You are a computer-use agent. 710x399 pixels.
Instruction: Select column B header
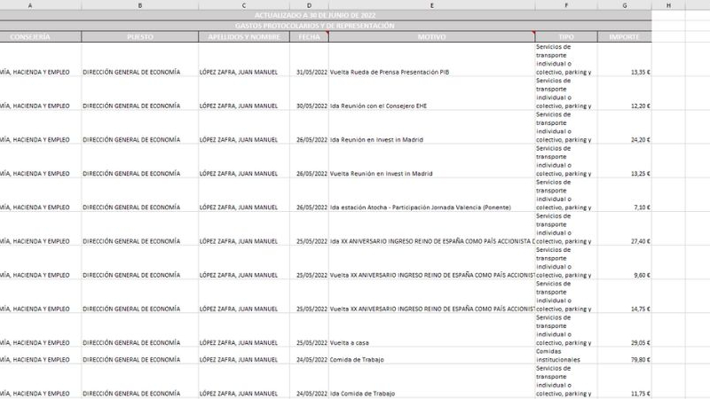click(x=140, y=5)
